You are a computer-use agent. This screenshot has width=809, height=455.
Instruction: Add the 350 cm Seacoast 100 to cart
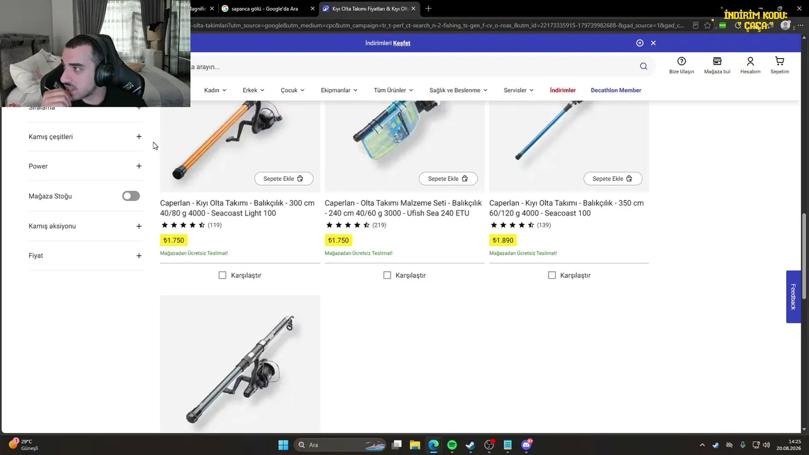coord(612,179)
